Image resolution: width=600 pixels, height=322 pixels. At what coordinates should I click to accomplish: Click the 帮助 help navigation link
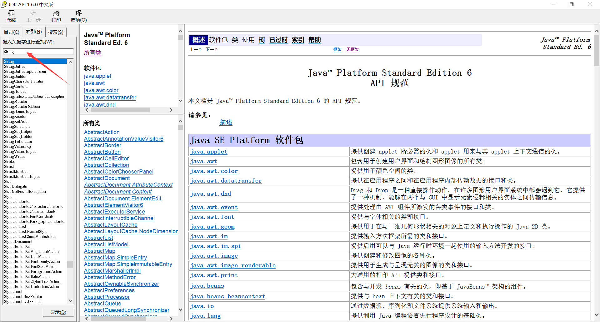point(315,40)
